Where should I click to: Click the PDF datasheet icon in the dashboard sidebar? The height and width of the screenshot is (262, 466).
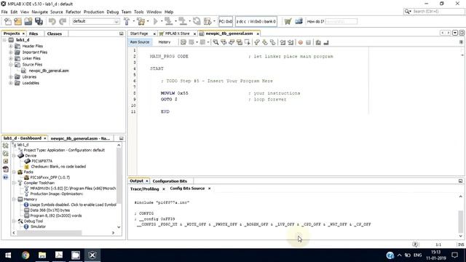[x=5, y=170]
